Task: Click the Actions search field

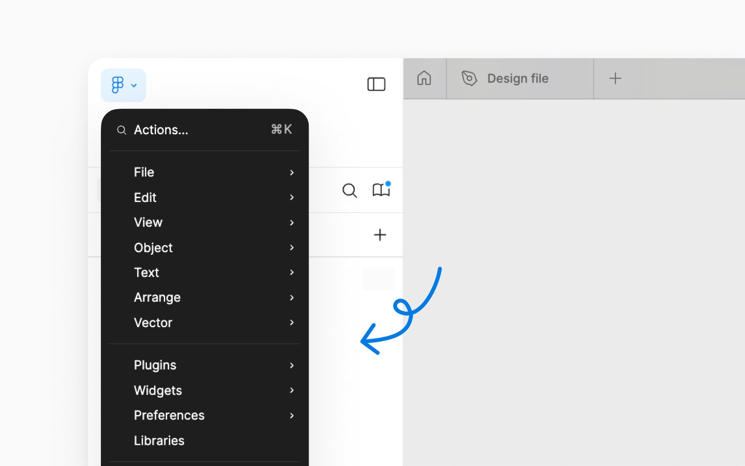Action: [x=205, y=130]
